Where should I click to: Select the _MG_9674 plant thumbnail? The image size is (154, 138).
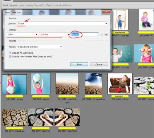tap(144, 85)
